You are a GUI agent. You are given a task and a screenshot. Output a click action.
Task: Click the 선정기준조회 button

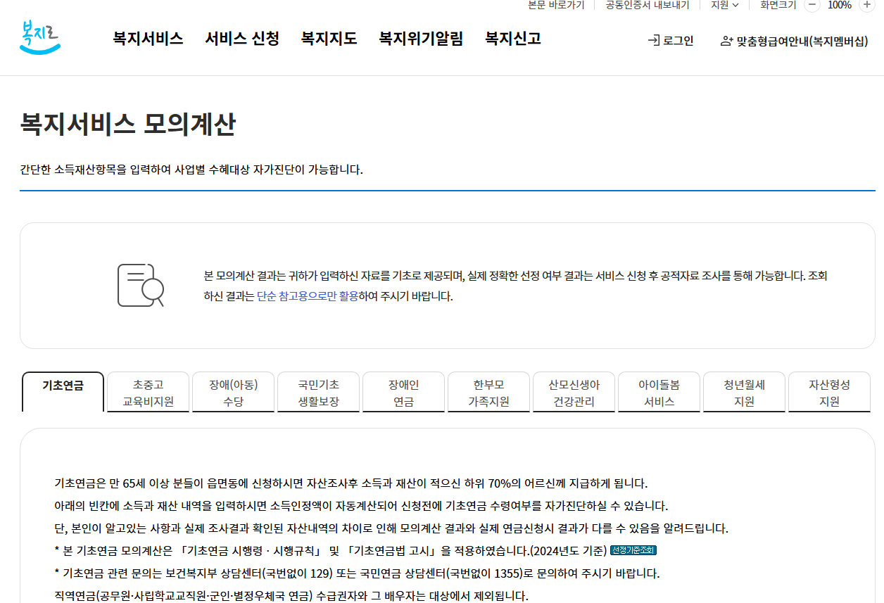[633, 550]
